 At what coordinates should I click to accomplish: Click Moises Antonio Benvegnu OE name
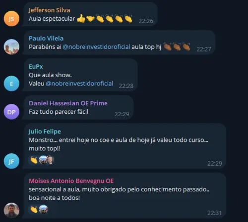tap(71, 181)
